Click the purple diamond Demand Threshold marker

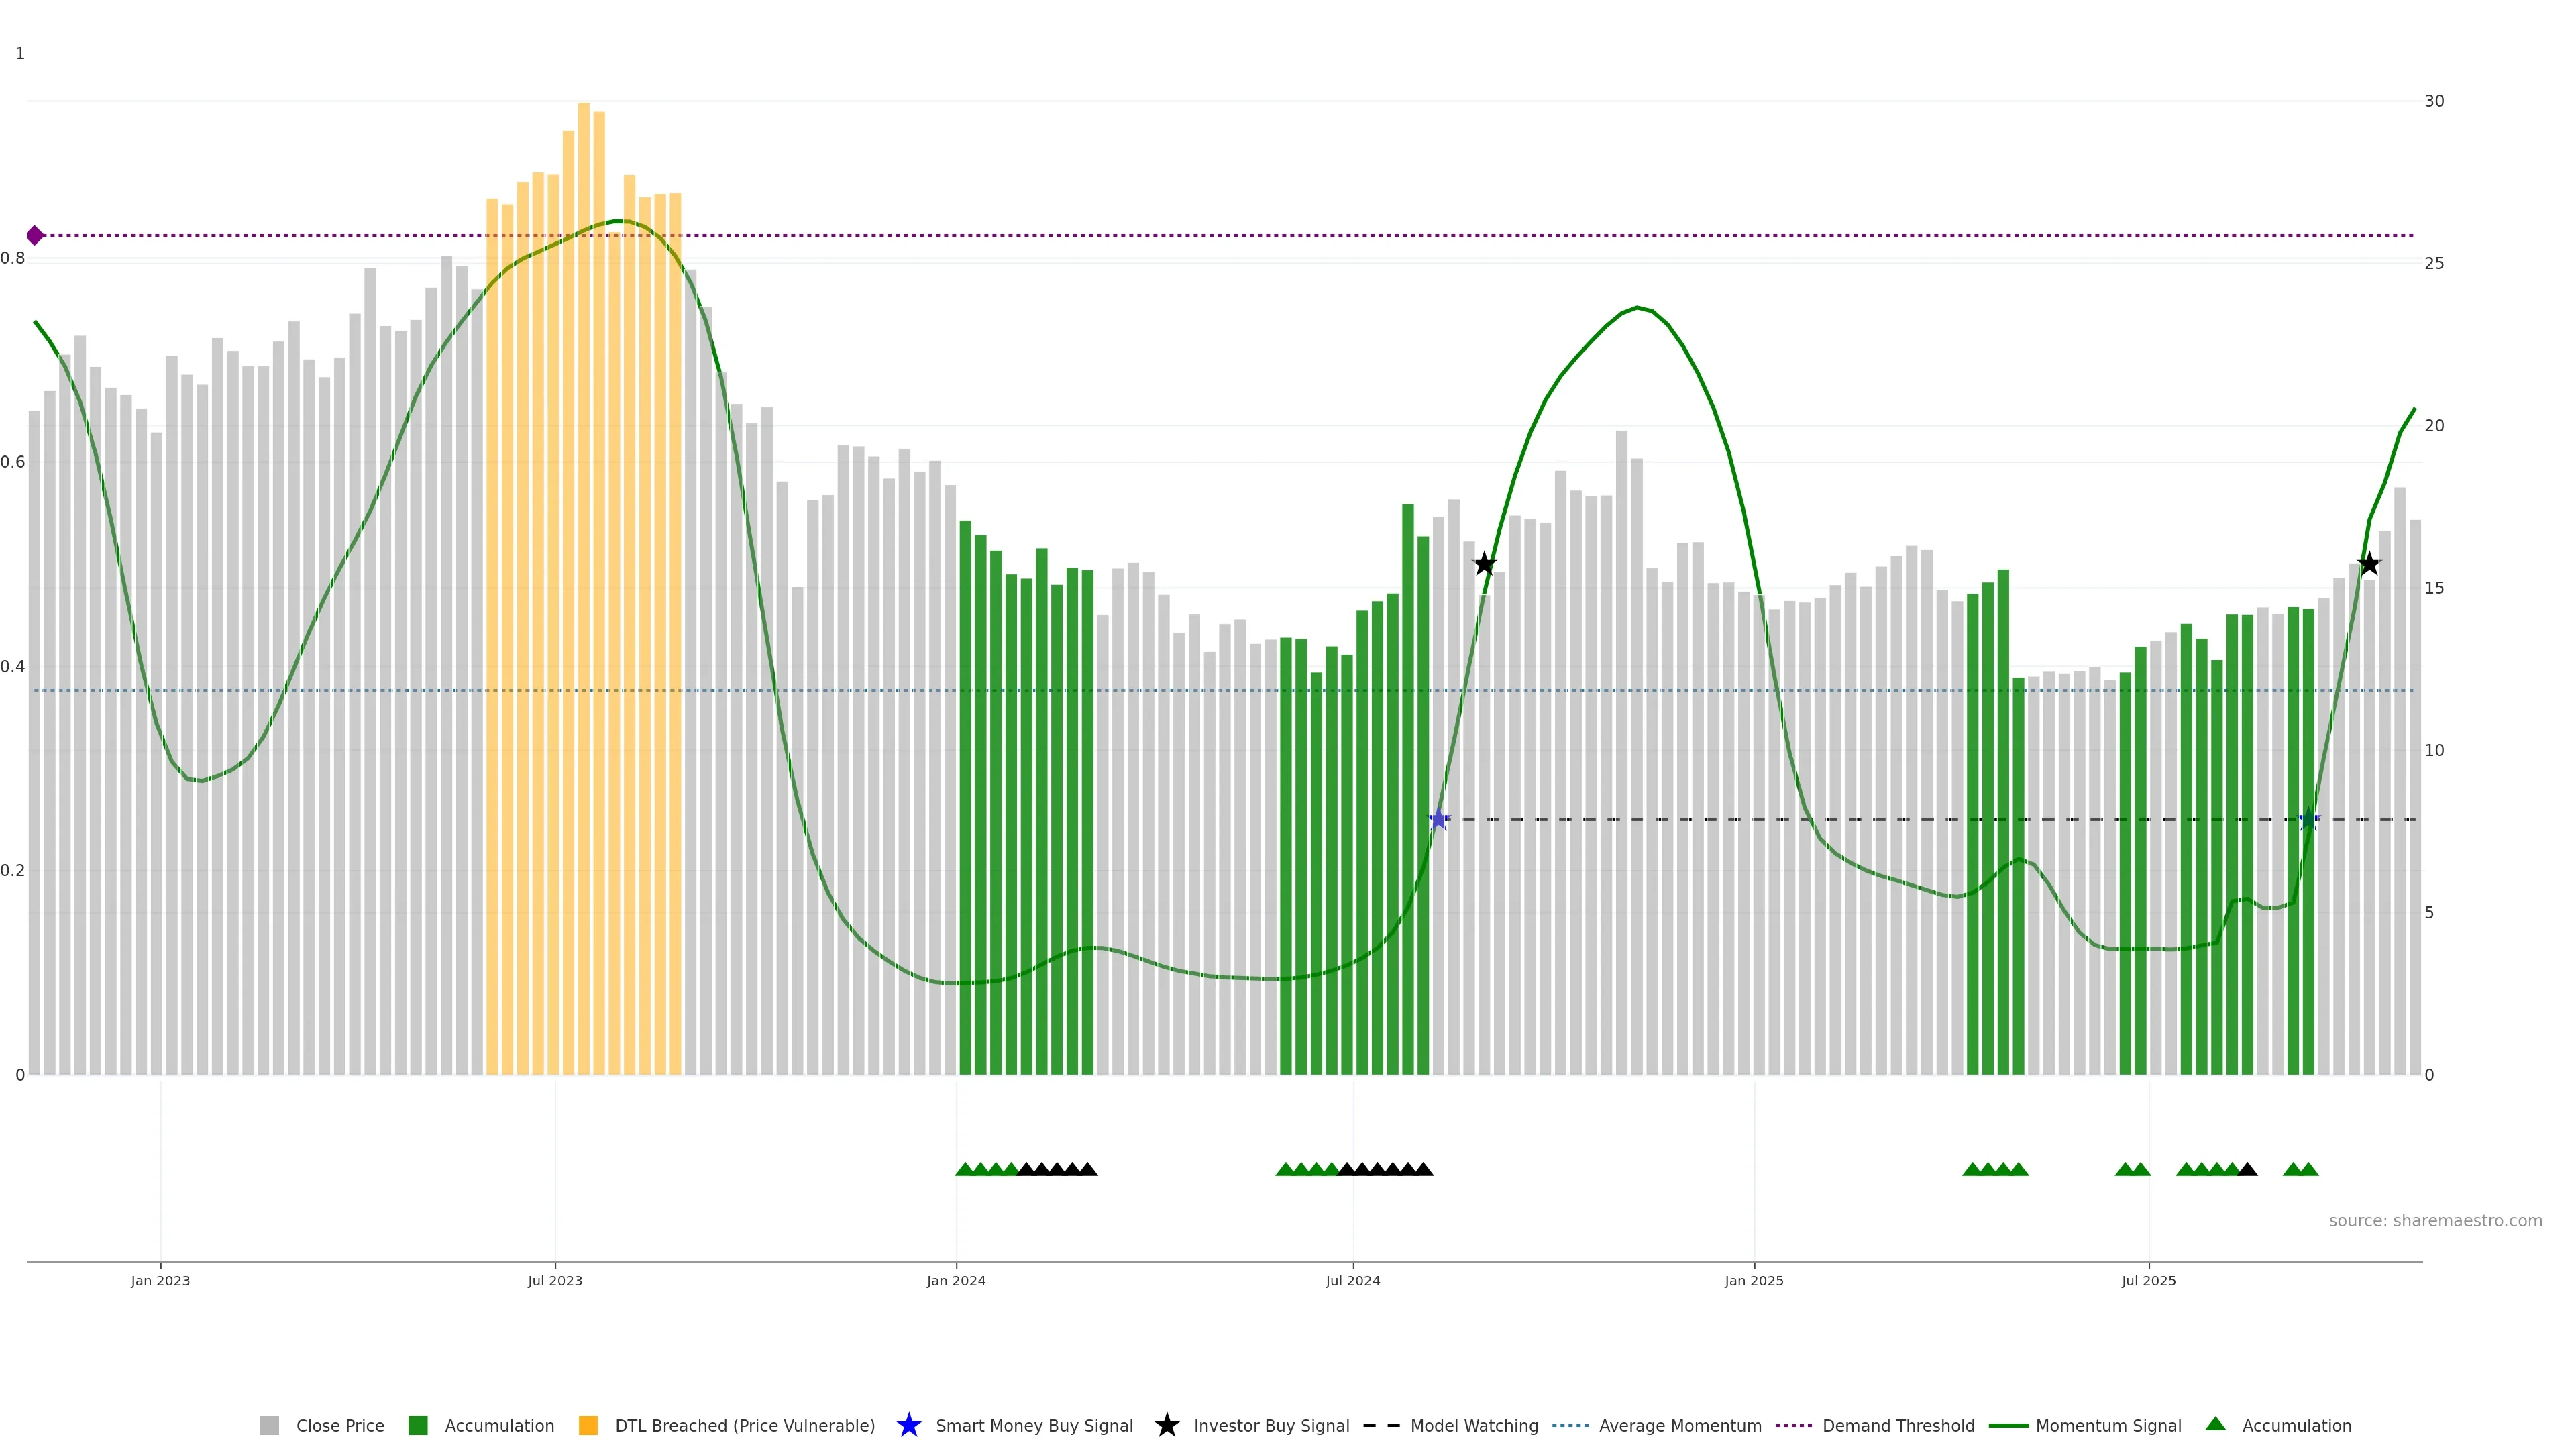pyautogui.click(x=35, y=236)
